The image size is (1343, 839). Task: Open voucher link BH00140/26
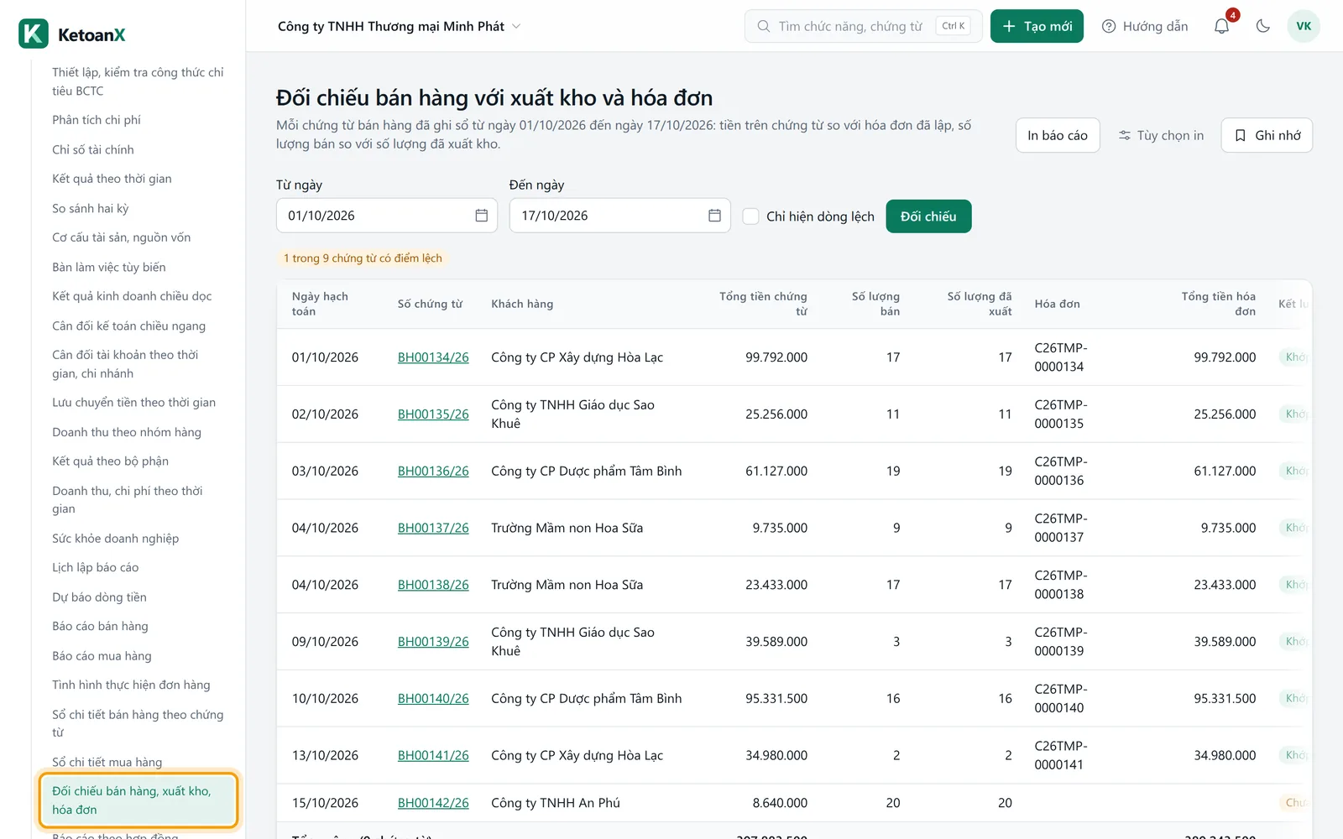pyautogui.click(x=433, y=698)
